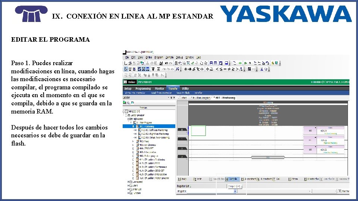Click the scissors Cut icon
The image size is (358, 201).
148,63
